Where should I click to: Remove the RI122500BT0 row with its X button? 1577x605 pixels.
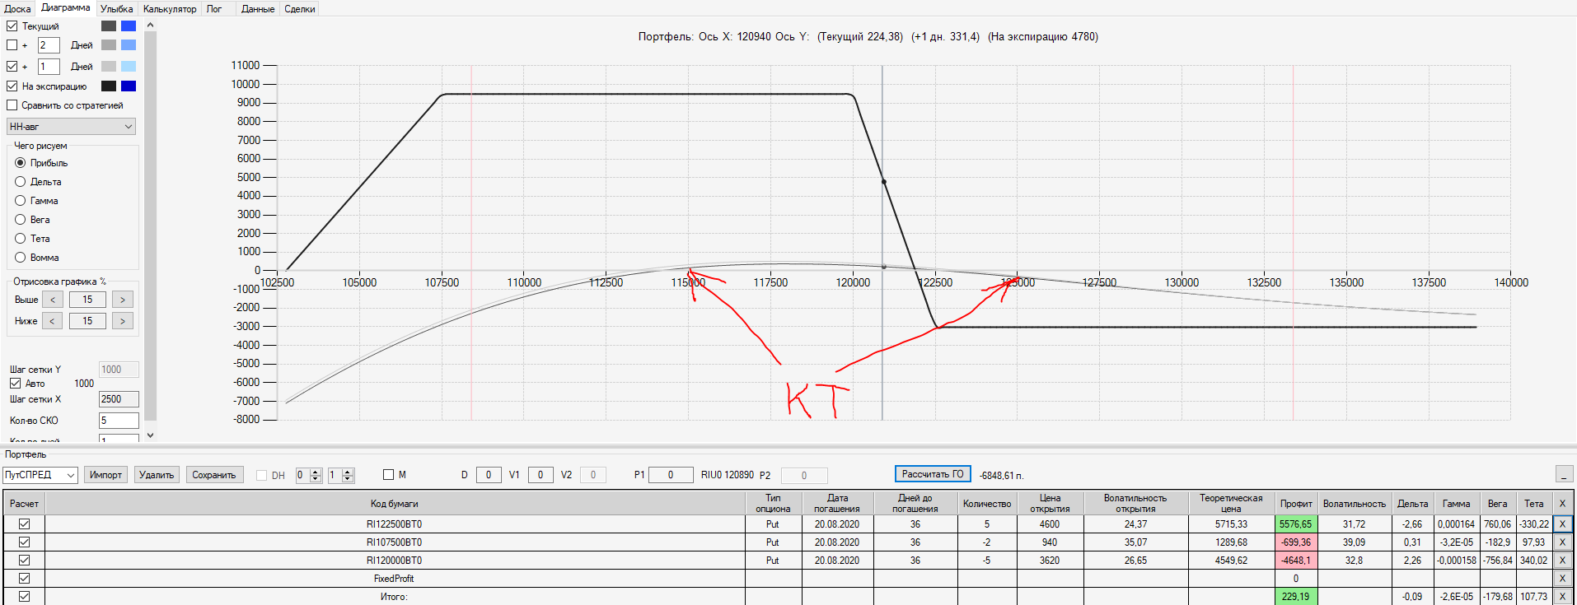click(1562, 524)
